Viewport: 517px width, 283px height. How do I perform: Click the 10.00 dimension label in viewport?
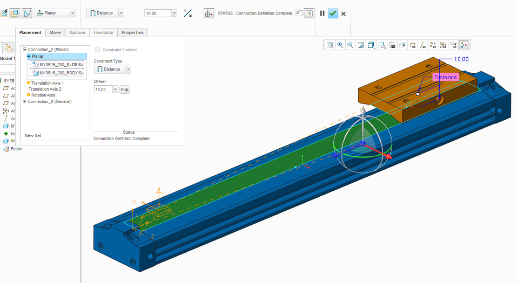pos(461,59)
